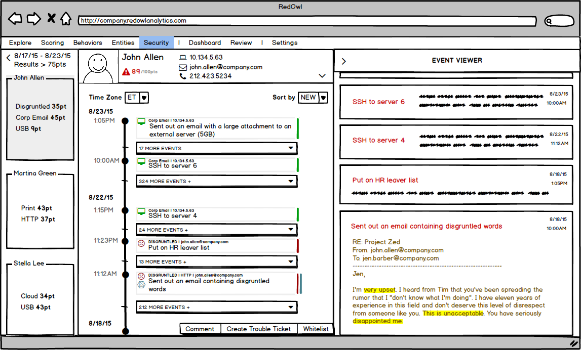Screen dimensions: 581x350
Task: Click highlighted 'very upset' text
Action: click(379, 290)
